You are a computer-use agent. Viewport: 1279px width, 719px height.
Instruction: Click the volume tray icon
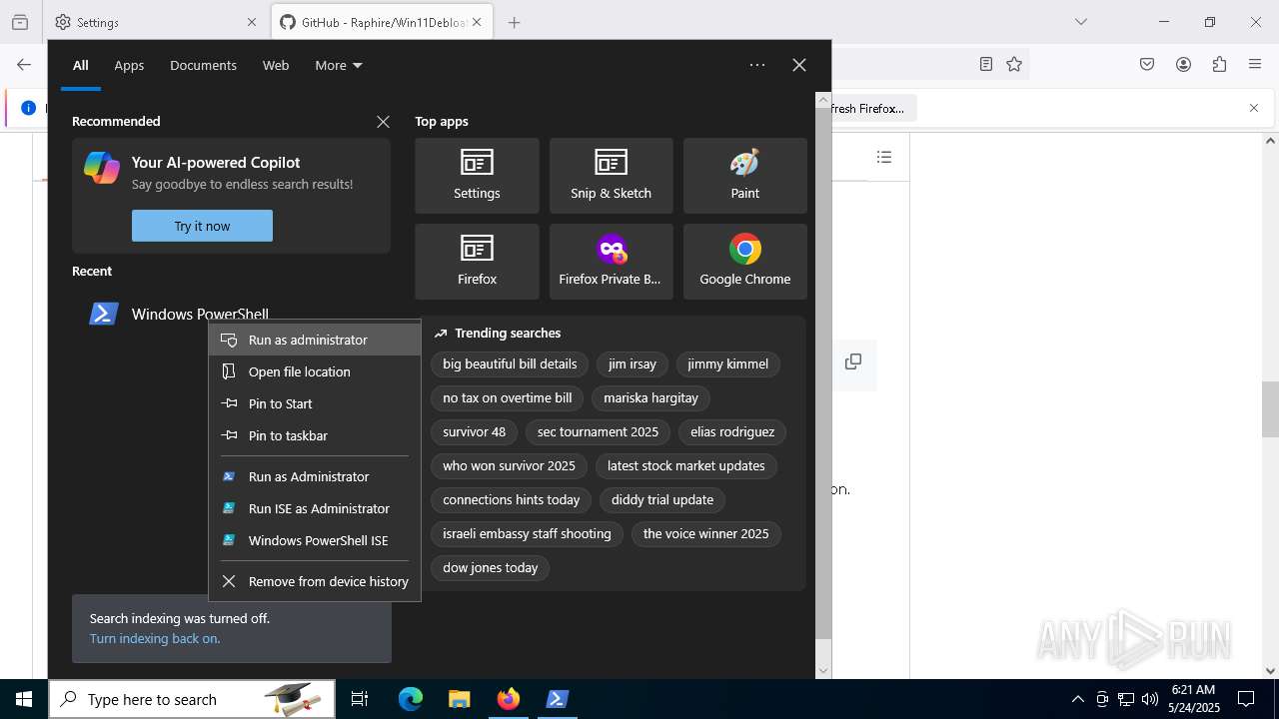(1150, 699)
